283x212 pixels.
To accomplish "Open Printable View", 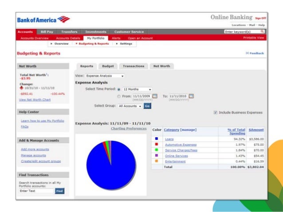I will (x=254, y=38).
